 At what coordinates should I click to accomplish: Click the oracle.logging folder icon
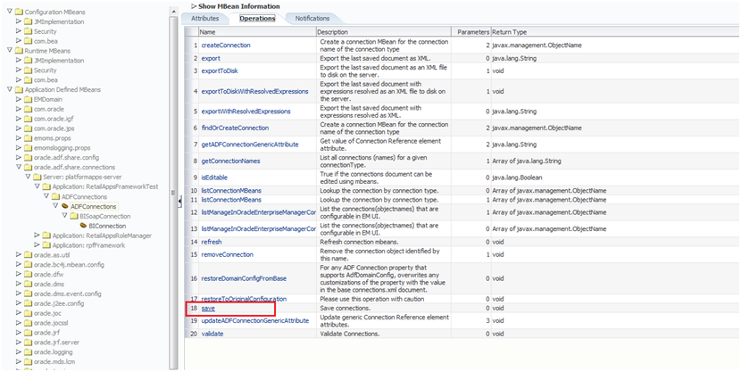[28, 352]
